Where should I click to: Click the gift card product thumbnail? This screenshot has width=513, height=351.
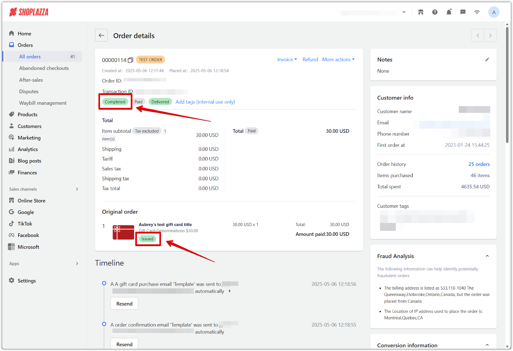click(123, 232)
